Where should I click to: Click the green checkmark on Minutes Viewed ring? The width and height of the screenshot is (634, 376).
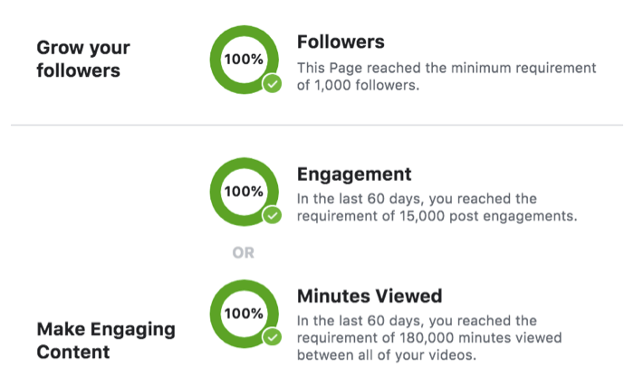272,338
